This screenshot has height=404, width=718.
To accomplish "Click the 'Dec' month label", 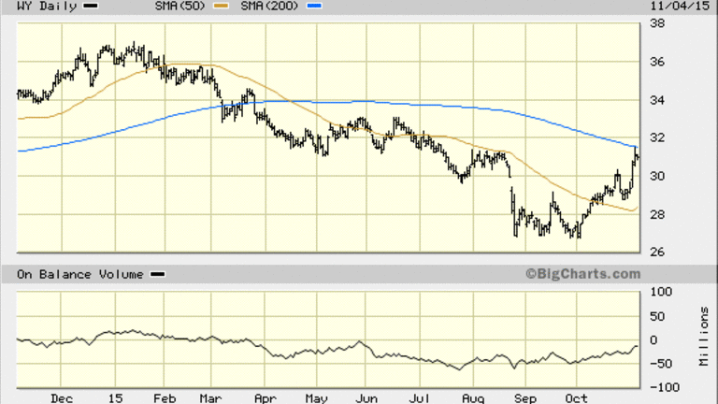I will [x=62, y=398].
